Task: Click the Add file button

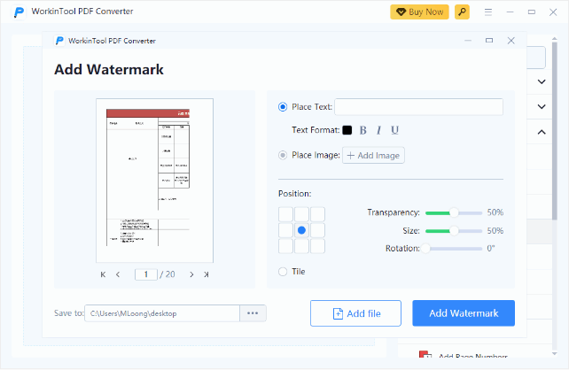Action: pos(355,313)
